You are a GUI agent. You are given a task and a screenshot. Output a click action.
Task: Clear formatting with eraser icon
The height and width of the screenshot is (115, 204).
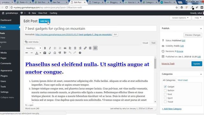[50, 53]
